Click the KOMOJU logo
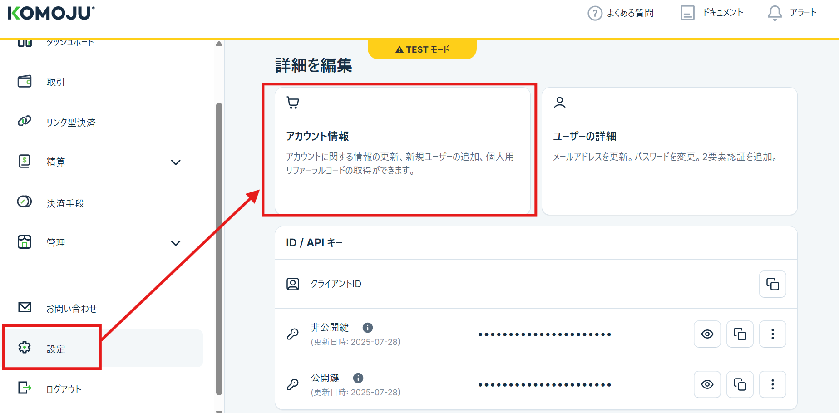839x413 pixels. (x=51, y=13)
